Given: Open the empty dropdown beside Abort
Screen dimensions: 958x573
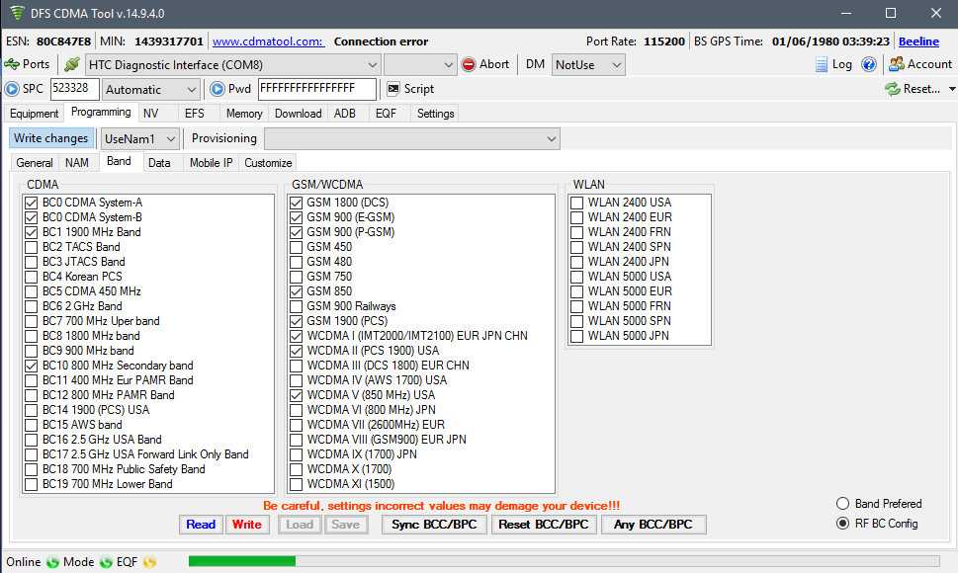Looking at the screenshot, I should point(420,64).
